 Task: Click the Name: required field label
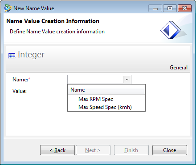[x=21, y=80]
